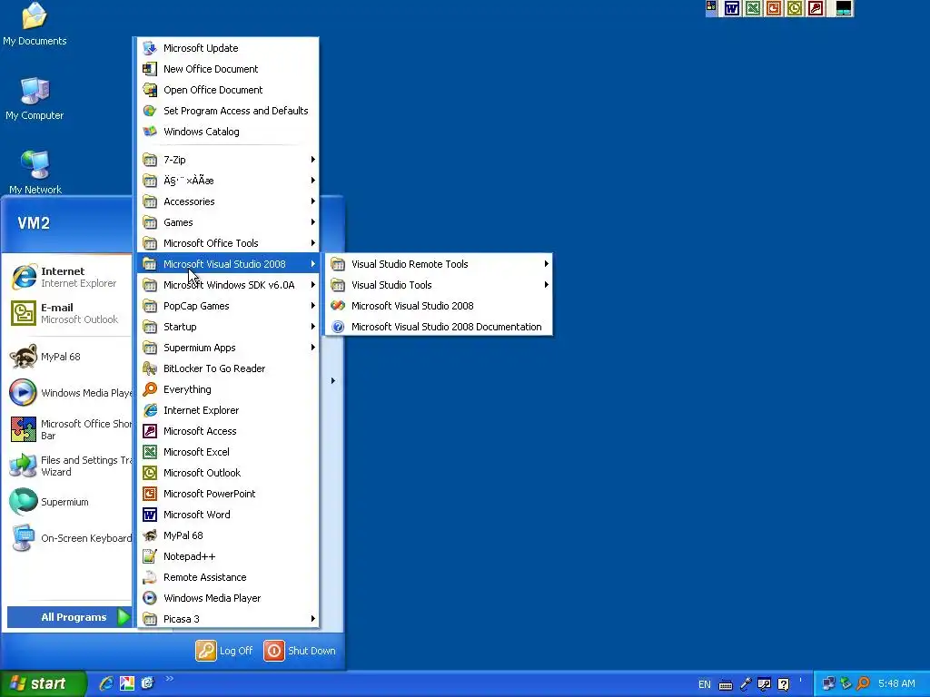Launch Microsoft Visual Studio 2008 from submenu
Screen dimensions: 930x697
(x=439, y=306)
